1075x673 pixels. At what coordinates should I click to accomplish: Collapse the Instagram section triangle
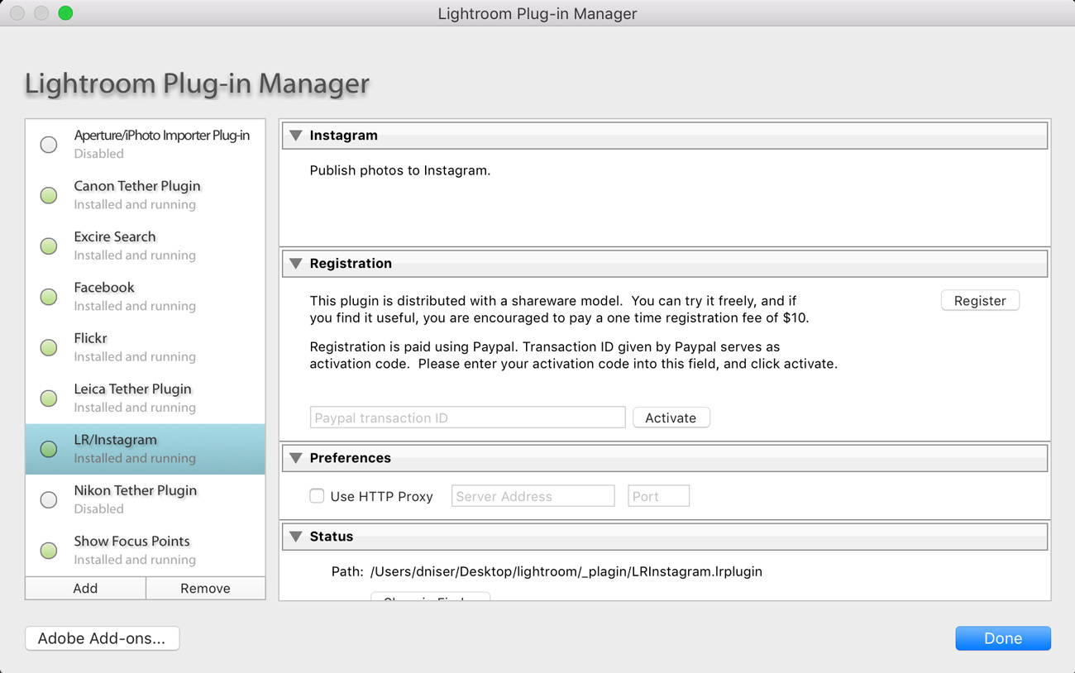point(295,136)
